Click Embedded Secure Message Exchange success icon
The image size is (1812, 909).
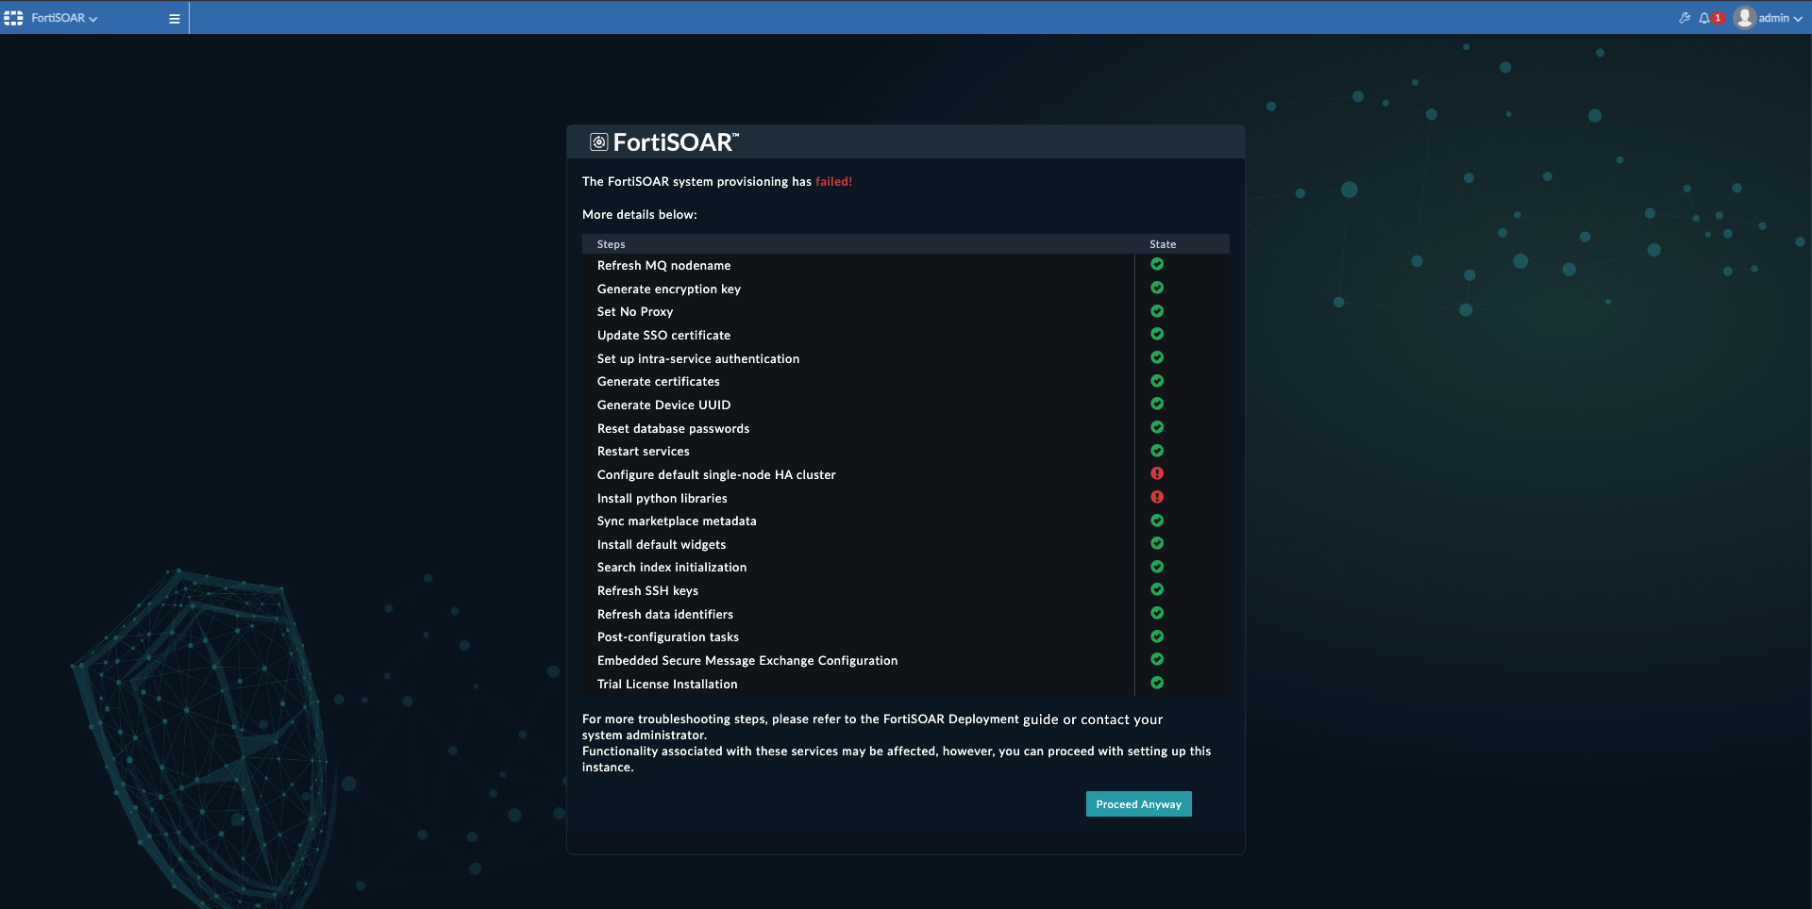[1157, 660]
